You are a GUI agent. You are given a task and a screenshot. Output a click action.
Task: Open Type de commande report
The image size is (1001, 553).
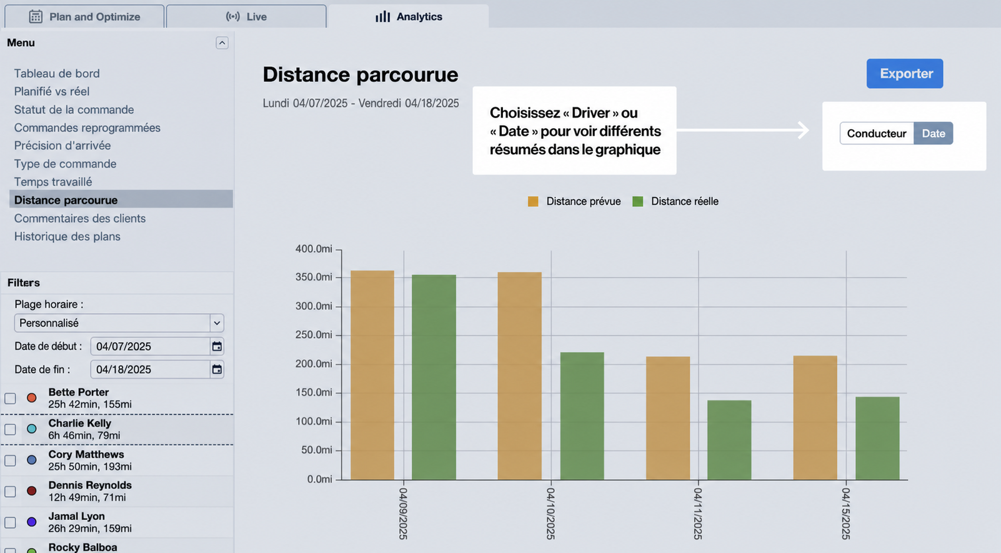tap(65, 164)
